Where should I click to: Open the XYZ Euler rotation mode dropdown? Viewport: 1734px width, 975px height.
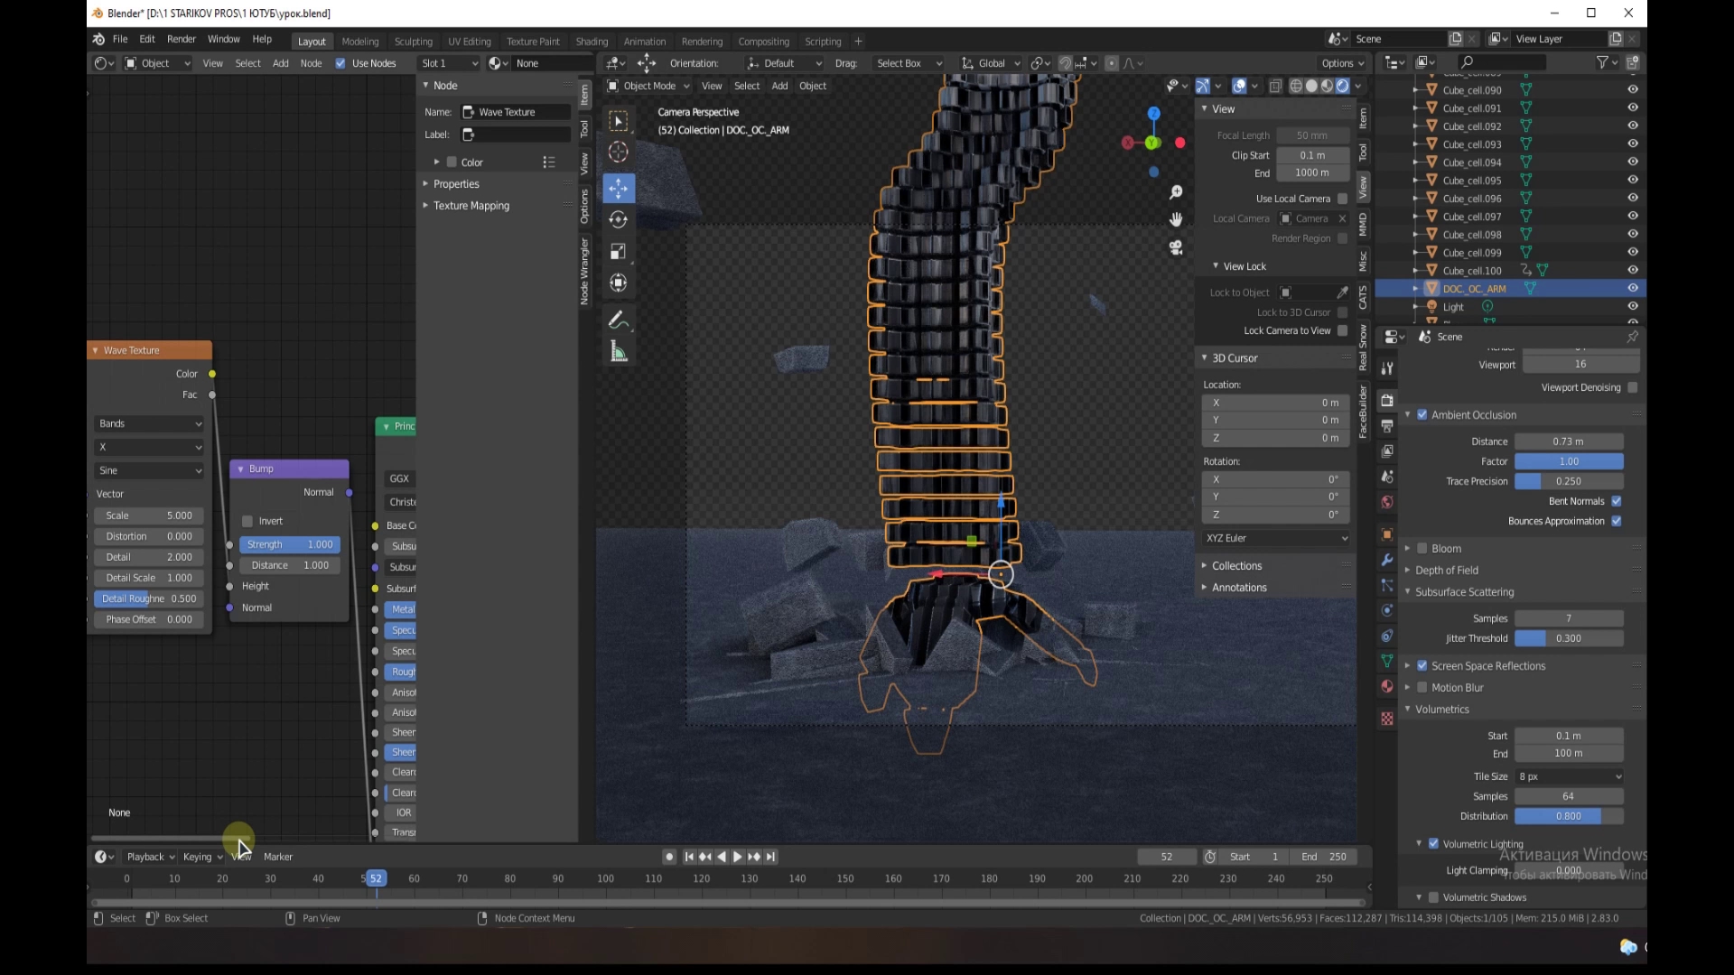1276,538
